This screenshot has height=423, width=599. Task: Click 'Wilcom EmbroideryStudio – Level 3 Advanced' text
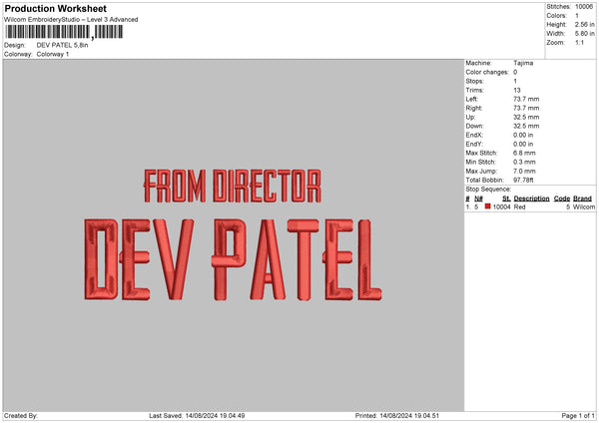pos(71,20)
